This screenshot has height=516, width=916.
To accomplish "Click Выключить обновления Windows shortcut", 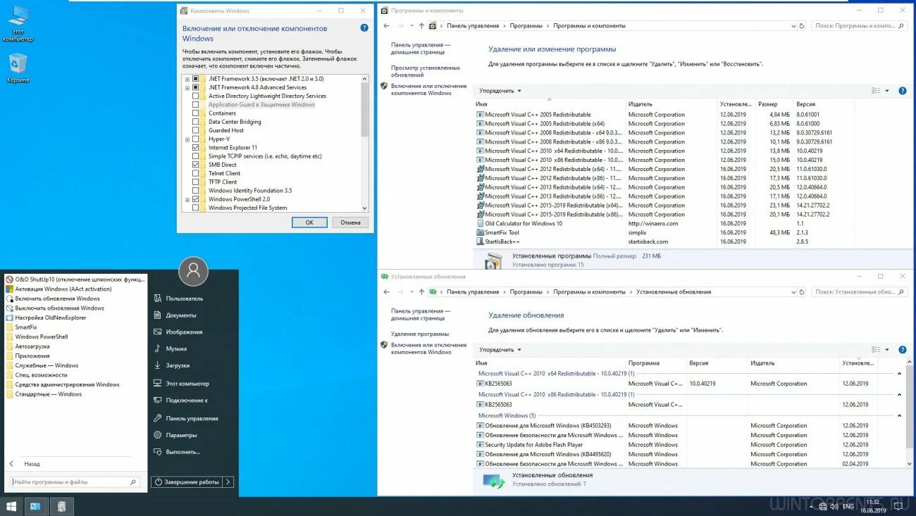I will (x=55, y=308).
